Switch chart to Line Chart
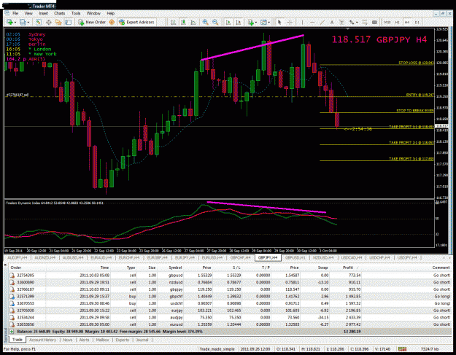The height and width of the screenshot is (355, 456). point(193,22)
